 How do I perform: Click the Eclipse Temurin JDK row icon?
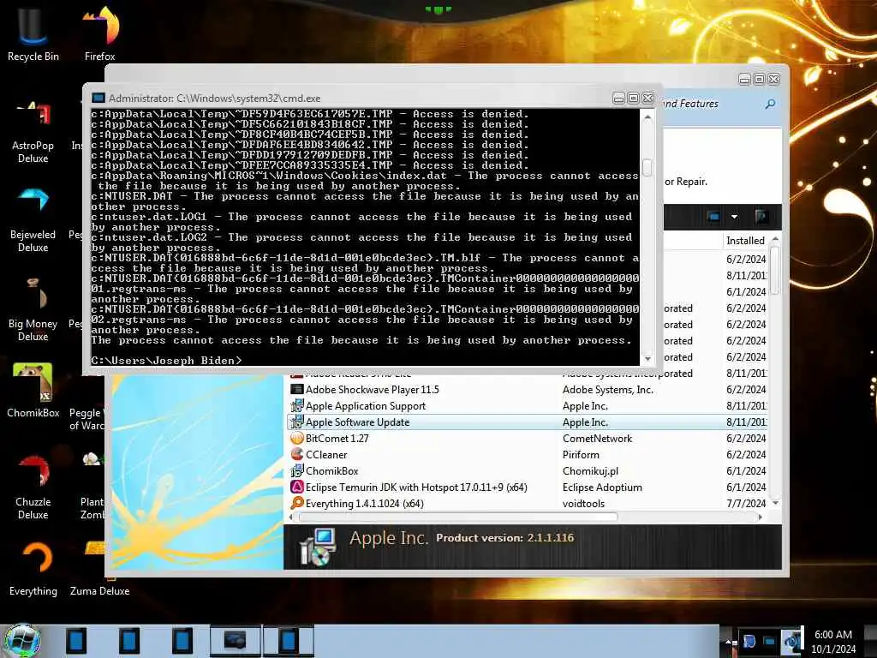[297, 487]
